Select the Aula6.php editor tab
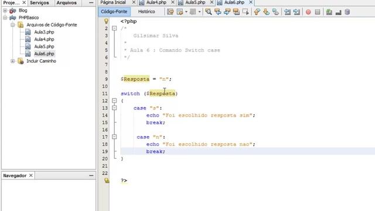The height and width of the screenshot is (211, 375). pyautogui.click(x=234, y=2)
